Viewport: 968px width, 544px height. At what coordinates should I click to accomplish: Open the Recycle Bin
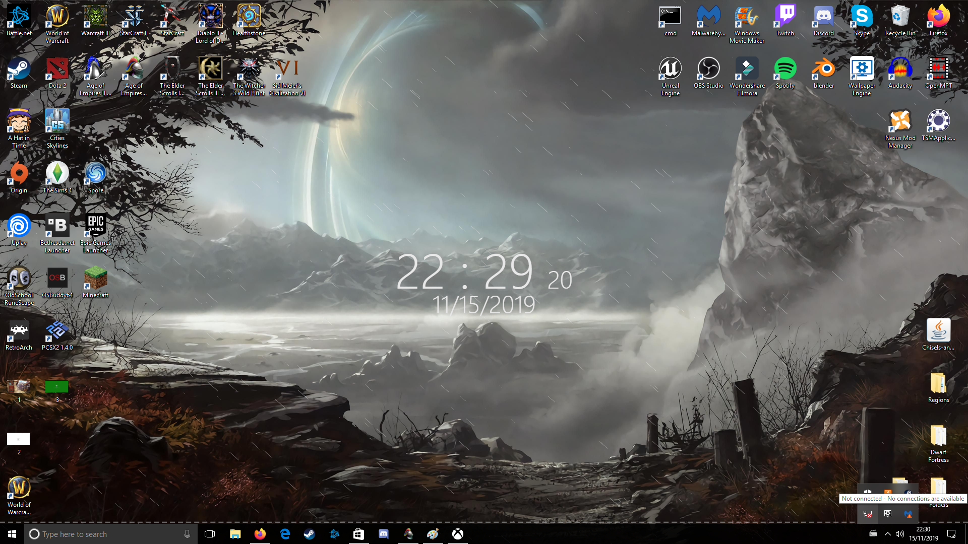(x=900, y=21)
